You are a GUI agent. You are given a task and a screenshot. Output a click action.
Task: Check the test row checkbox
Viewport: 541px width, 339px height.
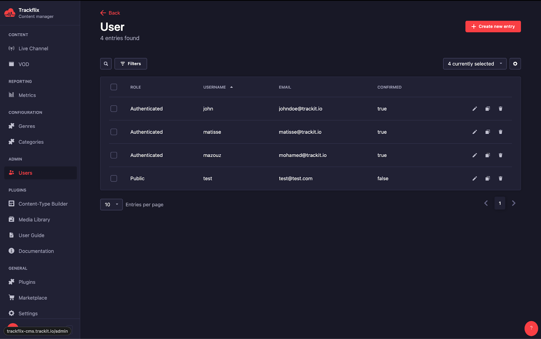114,178
